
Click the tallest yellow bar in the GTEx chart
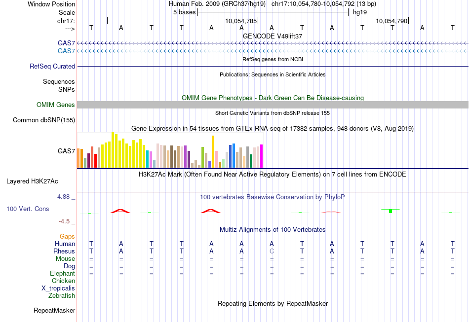[113, 150]
